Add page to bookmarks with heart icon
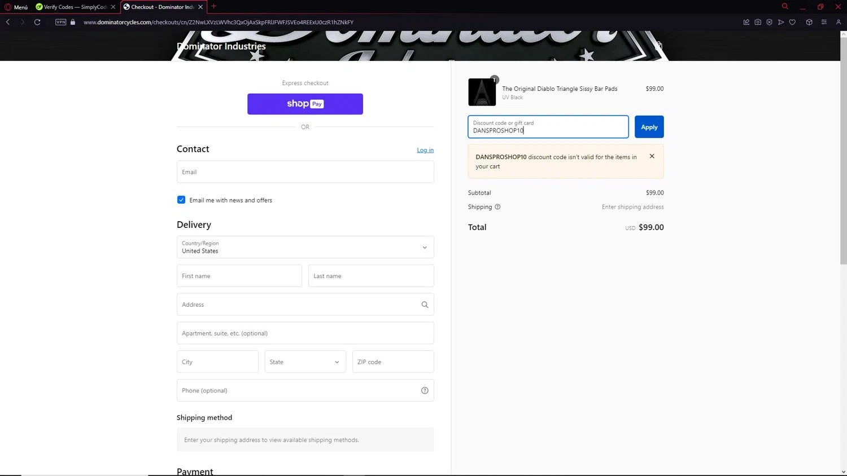This screenshot has height=476, width=847. click(x=792, y=22)
